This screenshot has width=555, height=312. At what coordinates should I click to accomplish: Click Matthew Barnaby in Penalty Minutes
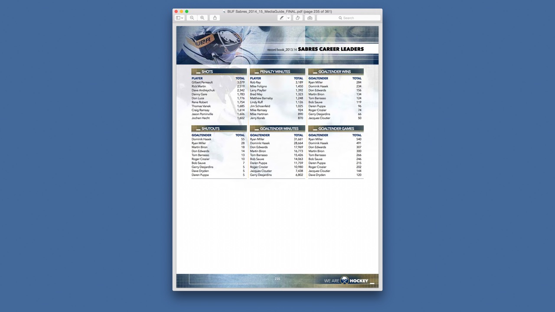point(261,98)
